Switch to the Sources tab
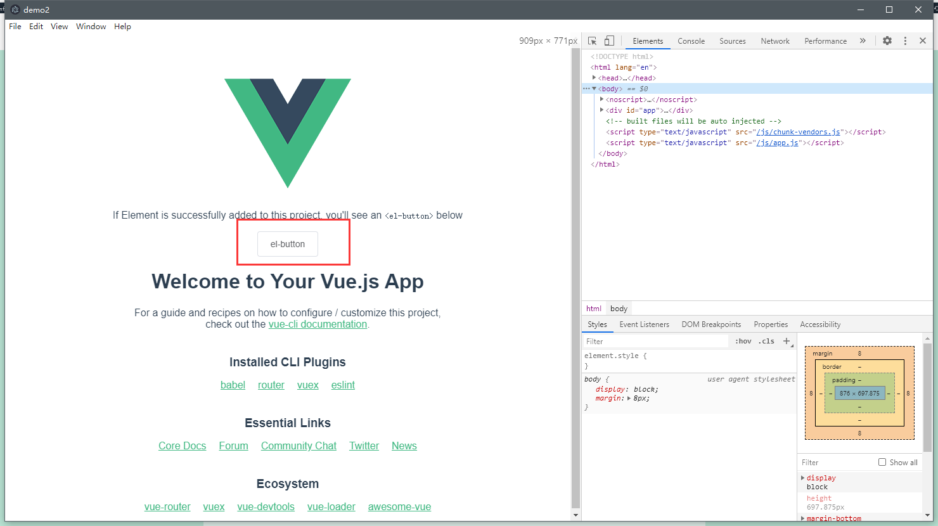The width and height of the screenshot is (938, 526). pos(733,41)
